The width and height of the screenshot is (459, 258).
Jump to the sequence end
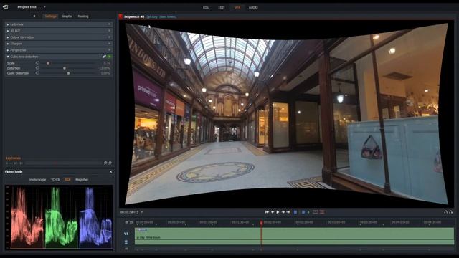click(x=288, y=212)
